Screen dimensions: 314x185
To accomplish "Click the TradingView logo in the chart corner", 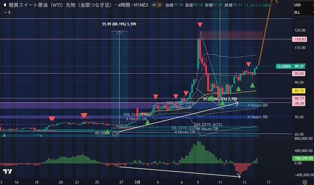I will (6, 172).
